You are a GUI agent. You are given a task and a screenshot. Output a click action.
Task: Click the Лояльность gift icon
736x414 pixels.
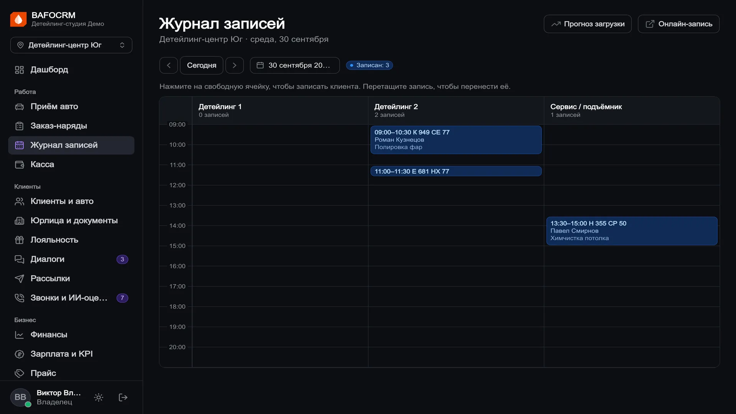pyautogui.click(x=20, y=240)
